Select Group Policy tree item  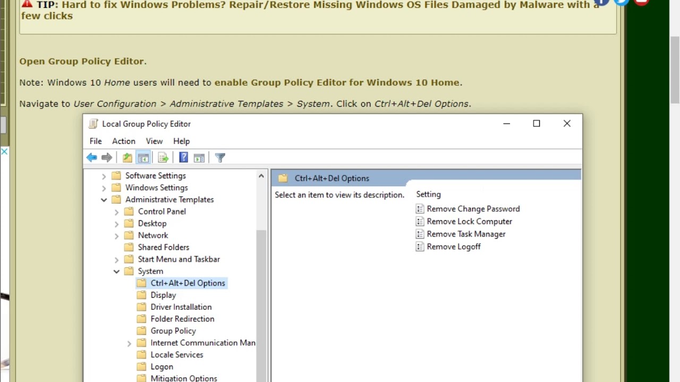coord(173,331)
